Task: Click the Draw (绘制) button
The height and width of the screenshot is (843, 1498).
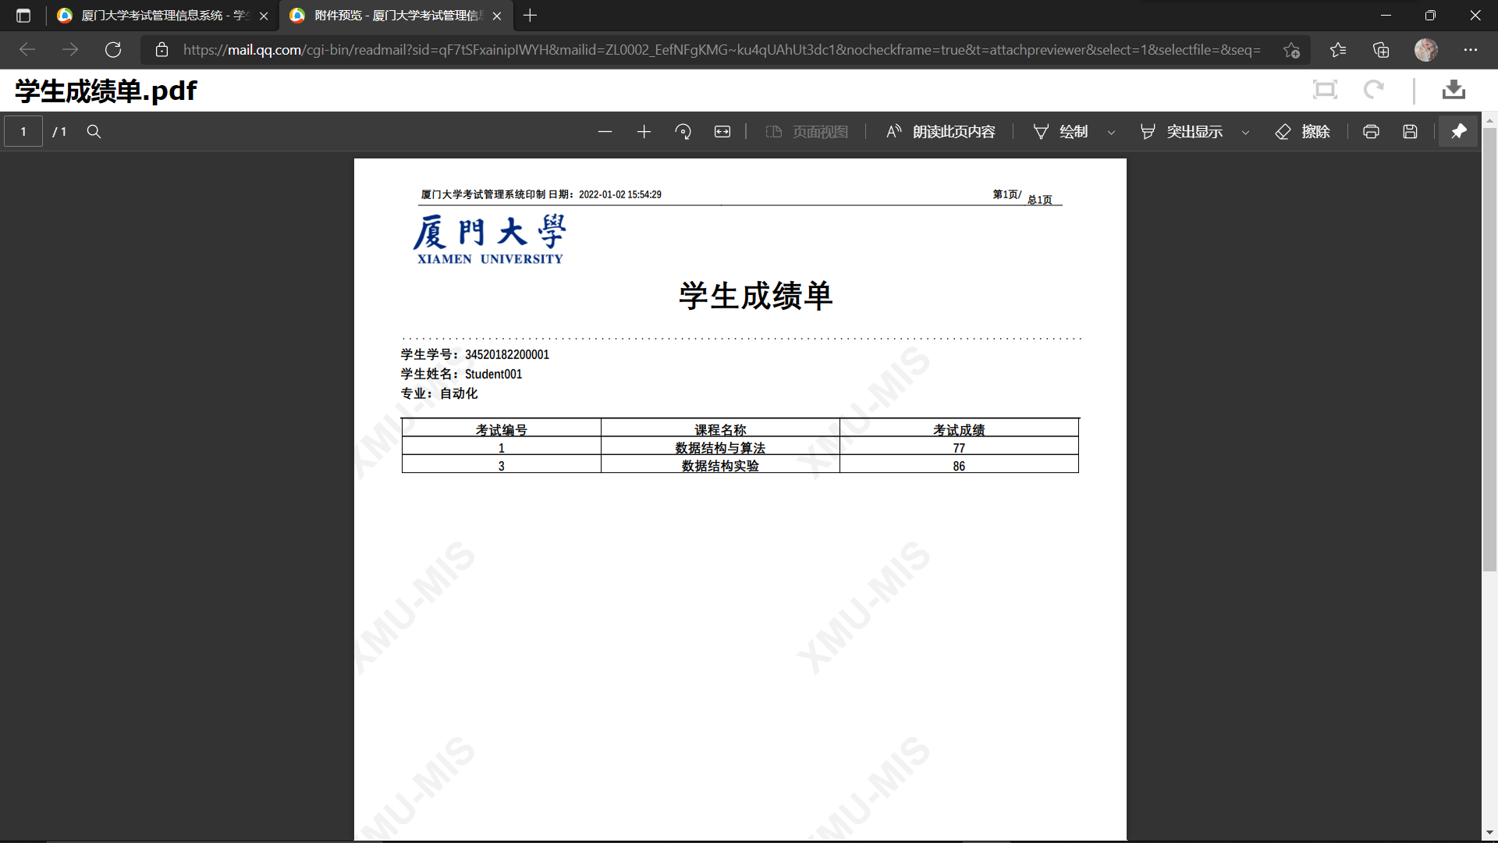Action: 1061,132
